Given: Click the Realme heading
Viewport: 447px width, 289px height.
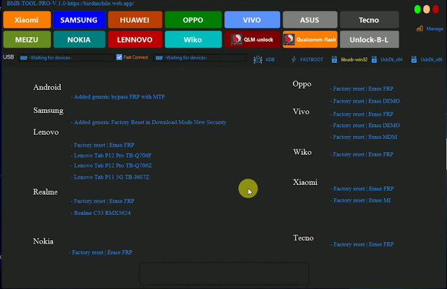Looking at the screenshot, I should tap(45, 192).
